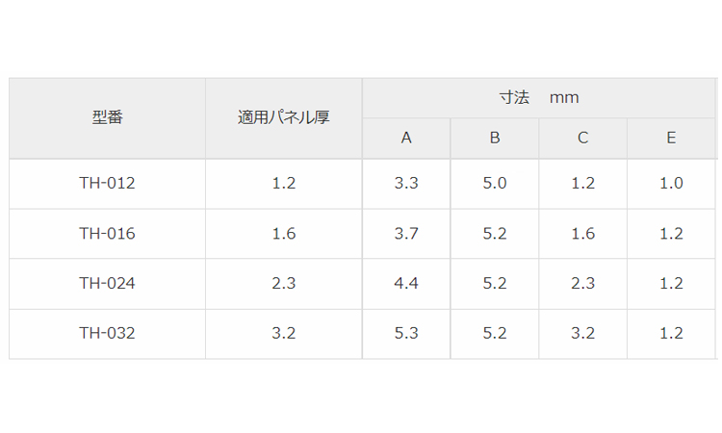Click model number TH-012
Screen dimensions: 722x433
click(x=107, y=183)
